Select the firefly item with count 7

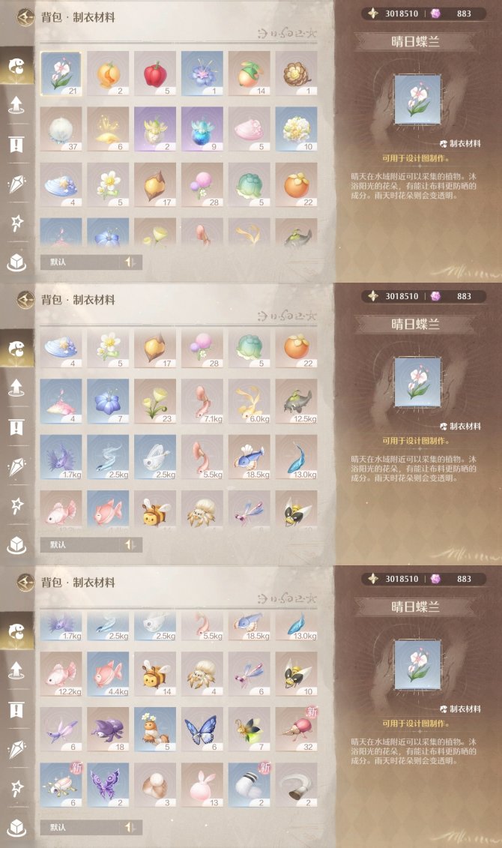click(x=249, y=730)
